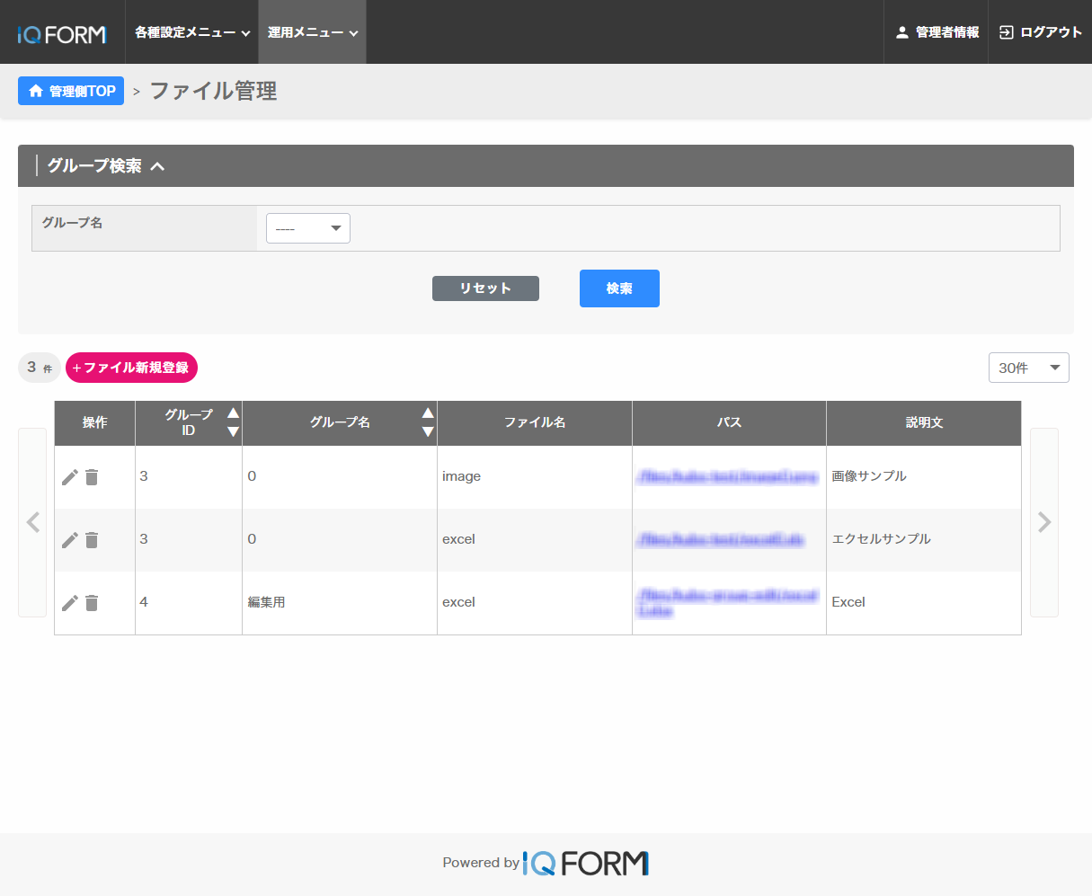Viewport: 1092px width, 896px height.
Task: Sort table by グループ名 column arrows
Action: (428, 422)
